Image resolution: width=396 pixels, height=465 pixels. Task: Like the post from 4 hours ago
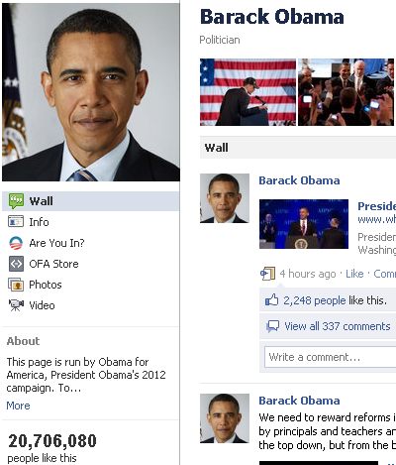(354, 274)
